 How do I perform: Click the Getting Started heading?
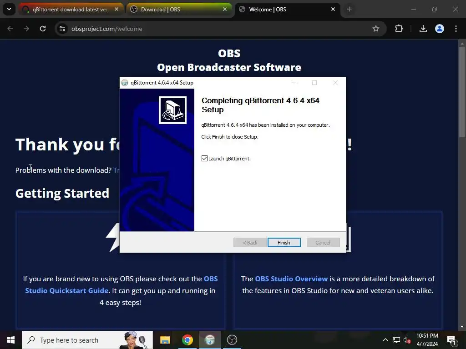[62, 193]
